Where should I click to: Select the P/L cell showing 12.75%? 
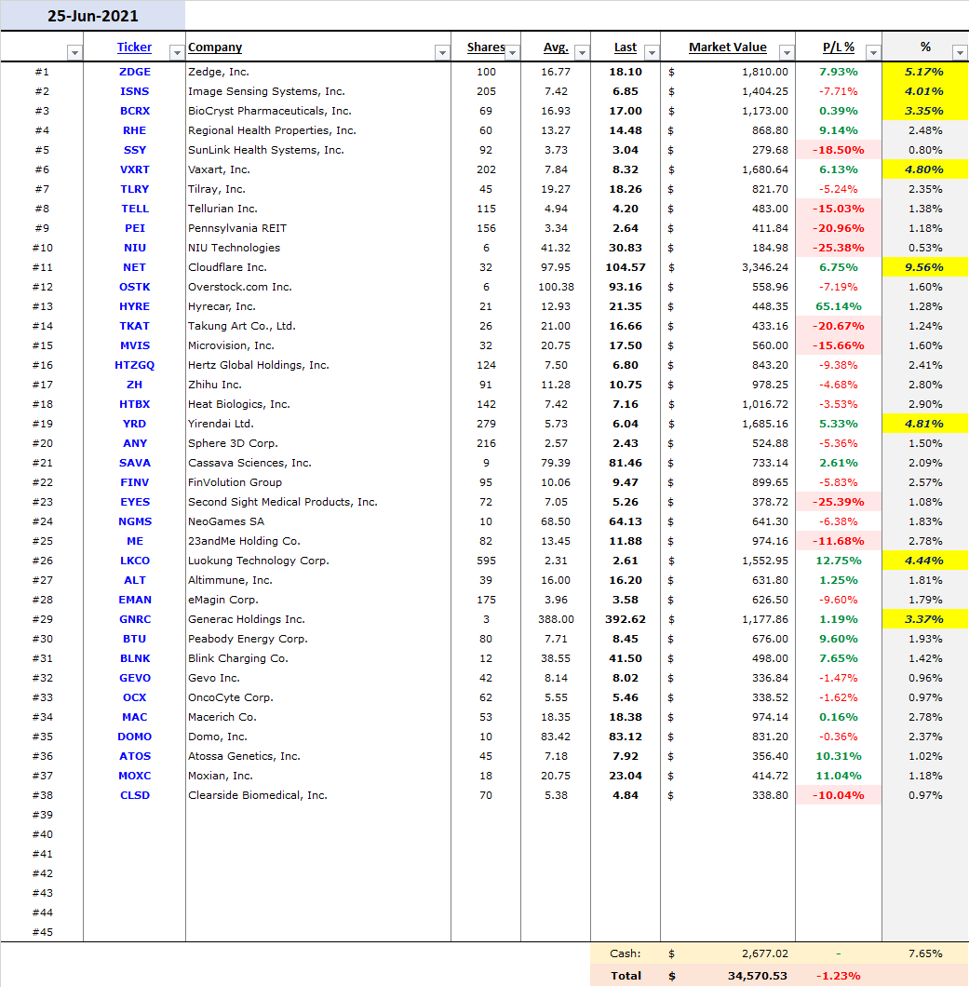point(839,561)
